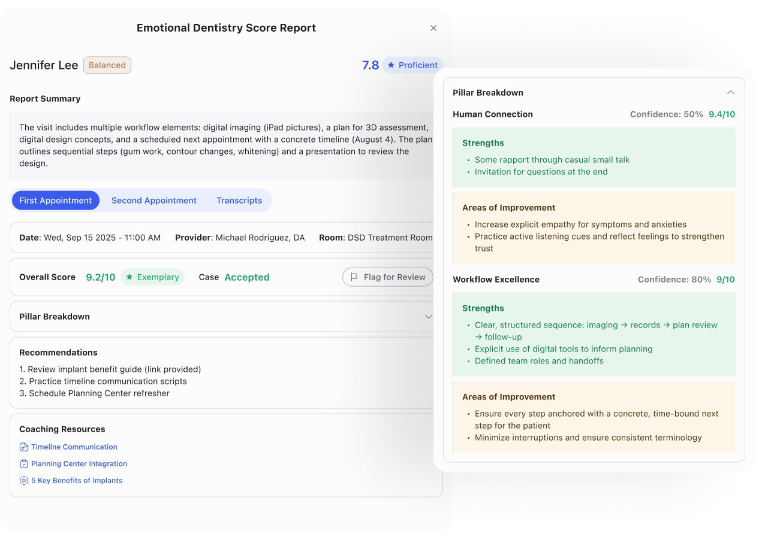Open the Planning Center Integration link
This screenshot has width=768, height=540.
79,463
